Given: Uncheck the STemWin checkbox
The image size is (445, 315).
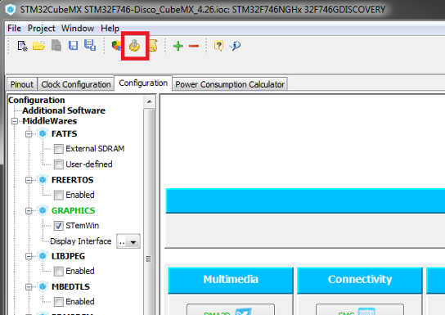Looking at the screenshot, I should click(x=59, y=226).
